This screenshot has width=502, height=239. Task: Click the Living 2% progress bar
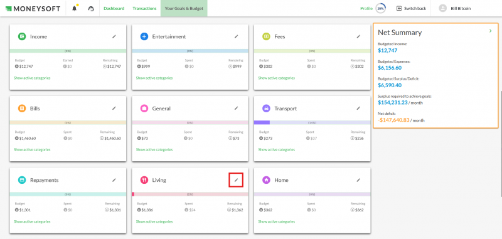coord(190,194)
